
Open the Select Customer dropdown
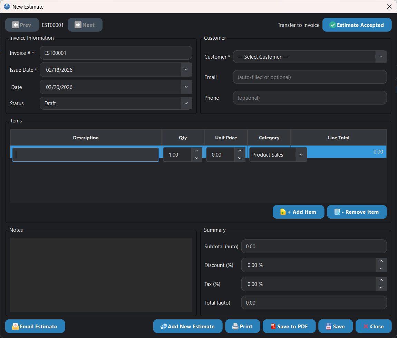[380, 57]
